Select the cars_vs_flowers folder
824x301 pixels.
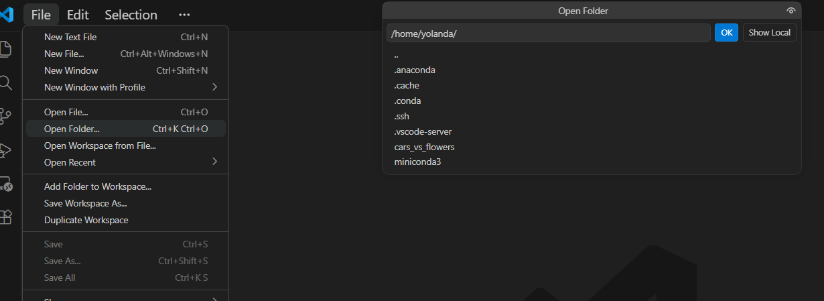424,147
